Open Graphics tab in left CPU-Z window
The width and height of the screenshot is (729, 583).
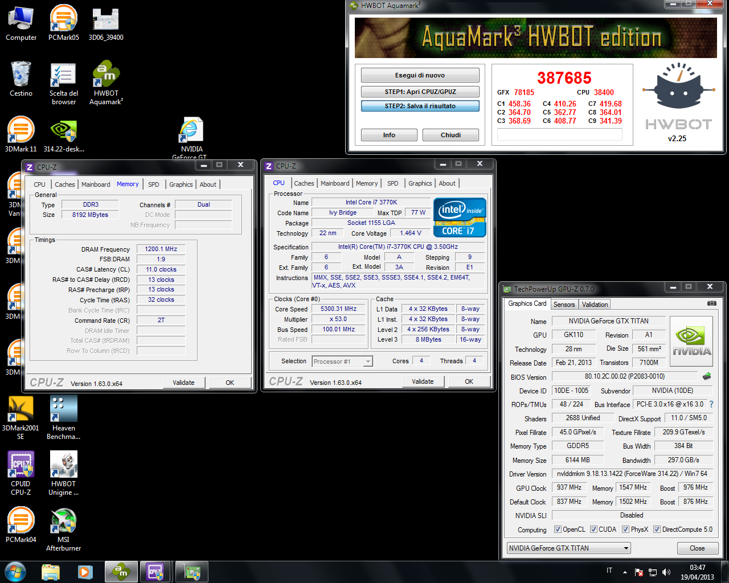click(x=181, y=184)
